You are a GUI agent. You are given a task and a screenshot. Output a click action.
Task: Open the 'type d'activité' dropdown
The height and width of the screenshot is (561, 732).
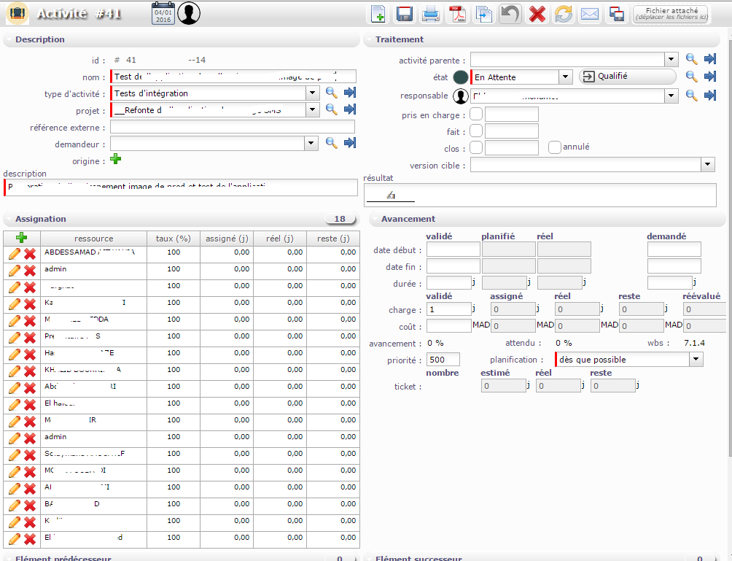tap(312, 93)
